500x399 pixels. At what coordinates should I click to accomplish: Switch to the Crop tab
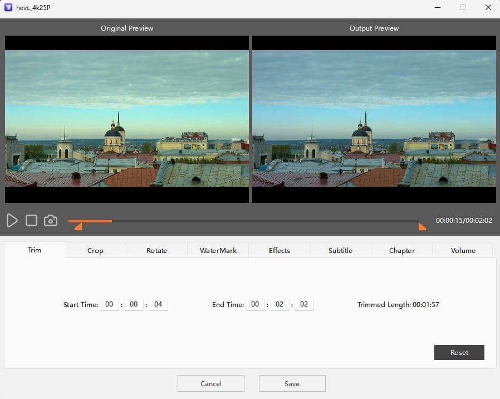pos(95,251)
